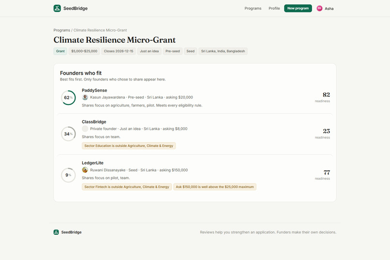Click the Closes 2026-12-15 tag
The width and height of the screenshot is (390, 260).
119,51
